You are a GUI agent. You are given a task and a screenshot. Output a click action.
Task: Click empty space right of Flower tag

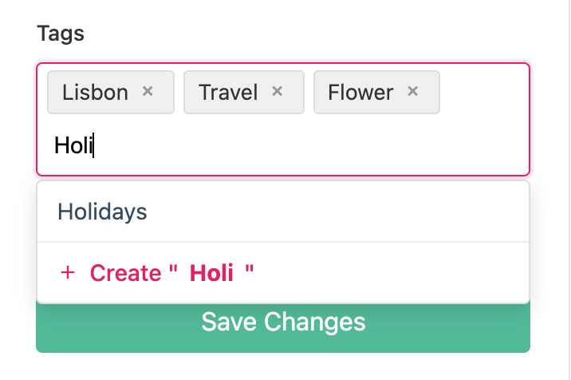[482, 93]
